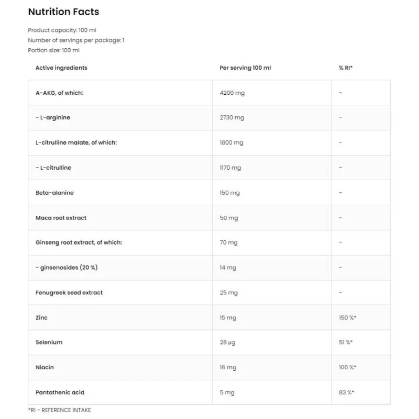419x419 pixels.
Task: Select the Niacin ingredient label
Action: click(x=45, y=367)
